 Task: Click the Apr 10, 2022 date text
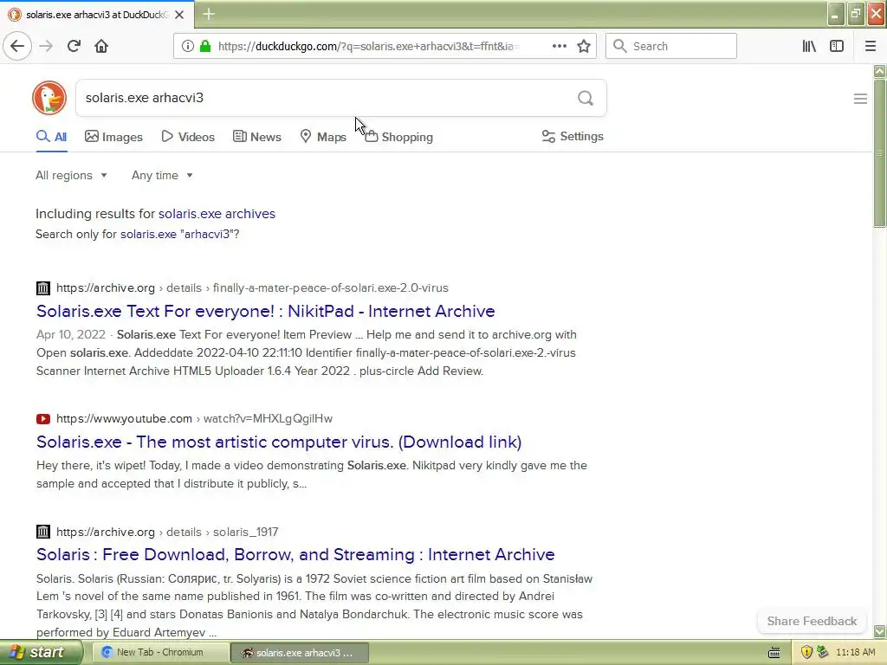(x=71, y=335)
